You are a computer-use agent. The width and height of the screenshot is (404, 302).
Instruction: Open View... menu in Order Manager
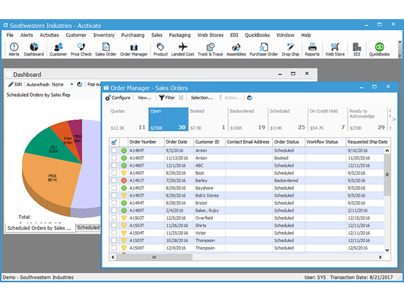[144, 98]
